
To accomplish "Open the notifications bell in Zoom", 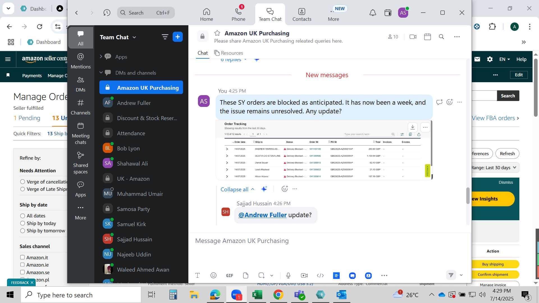I will pyautogui.click(x=373, y=13).
